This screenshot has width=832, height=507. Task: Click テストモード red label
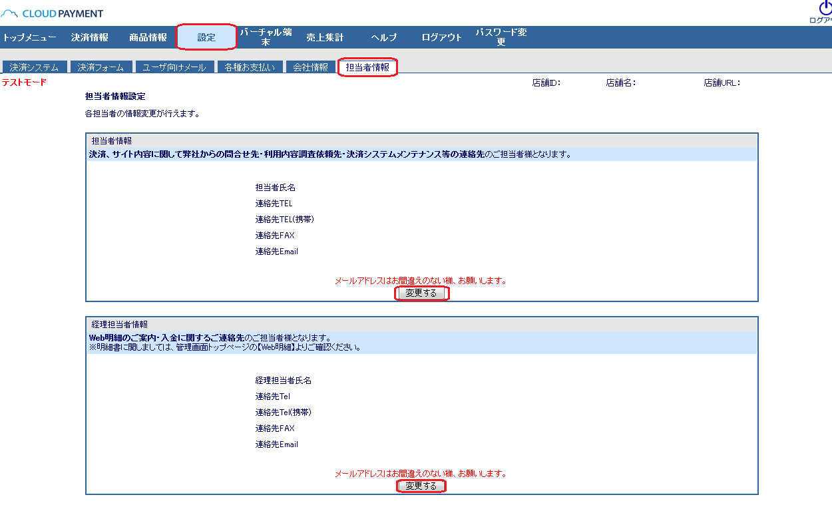point(24,83)
